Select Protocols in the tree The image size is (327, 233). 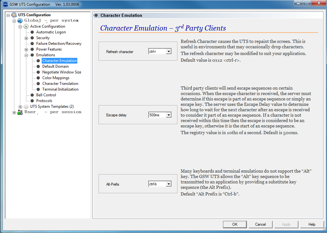44,101
